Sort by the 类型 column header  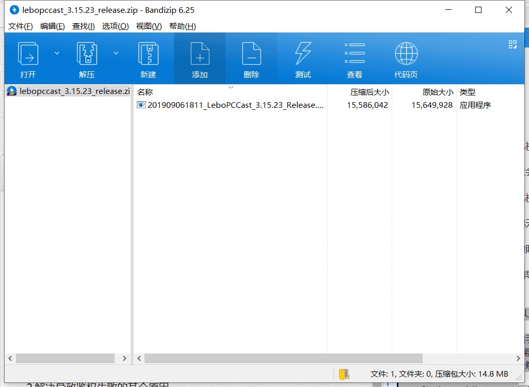pyautogui.click(x=490, y=92)
